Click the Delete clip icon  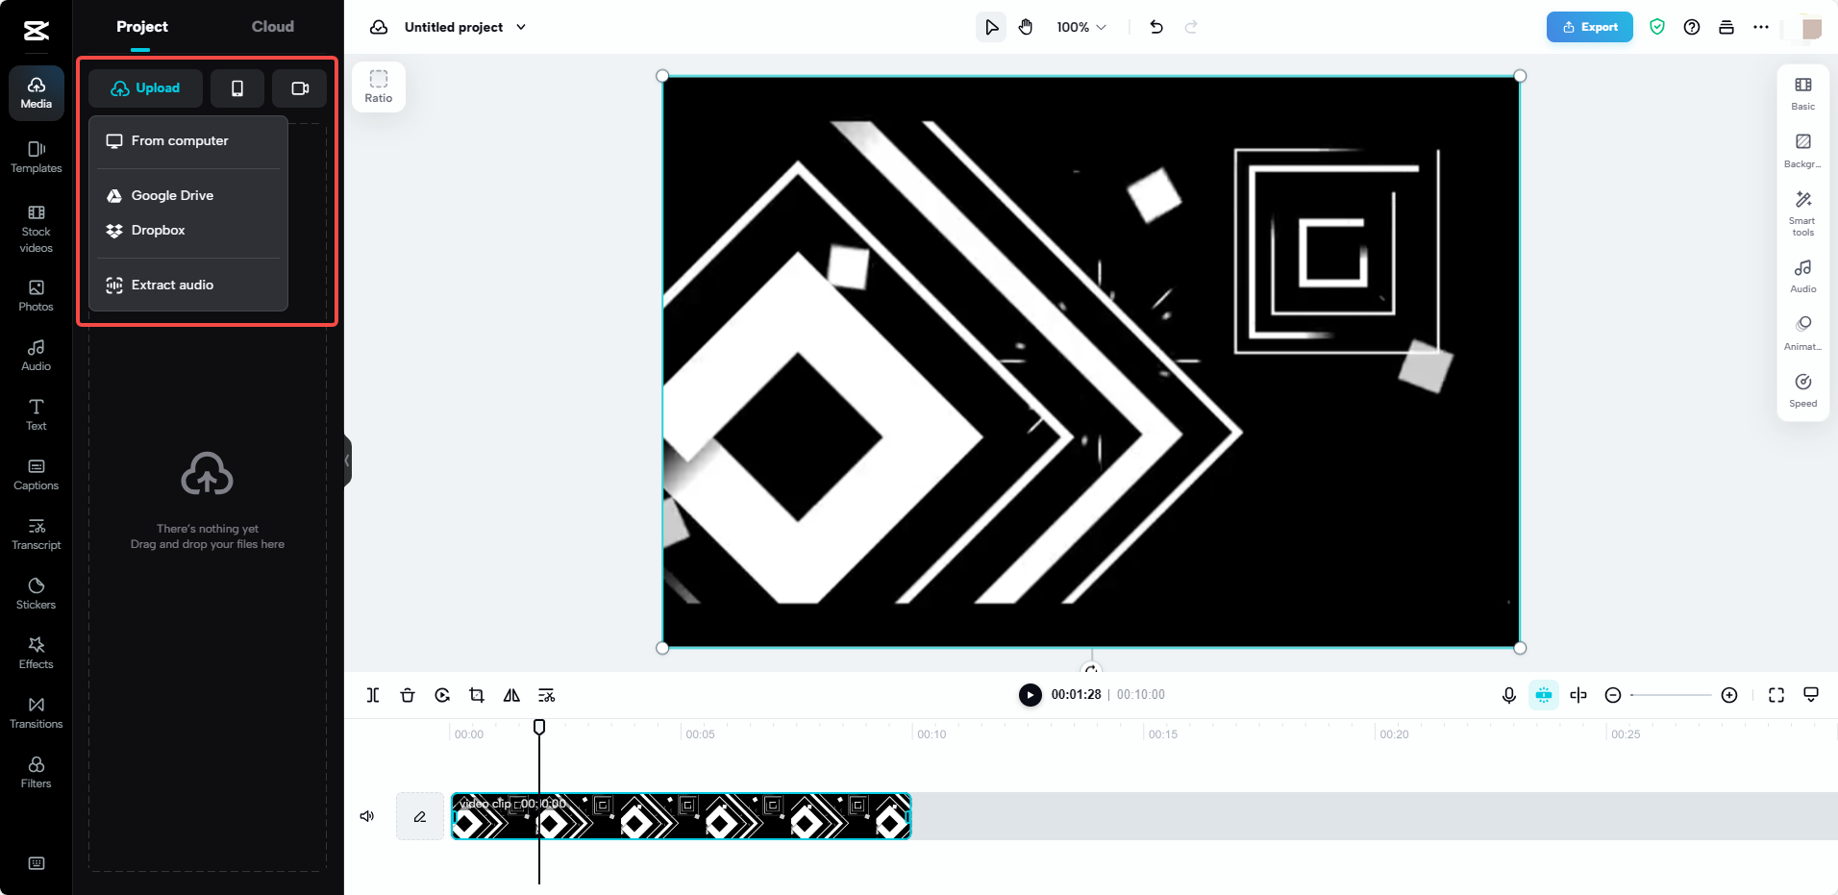tap(408, 695)
